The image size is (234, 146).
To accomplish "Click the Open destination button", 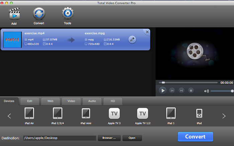I will point(132,138).
